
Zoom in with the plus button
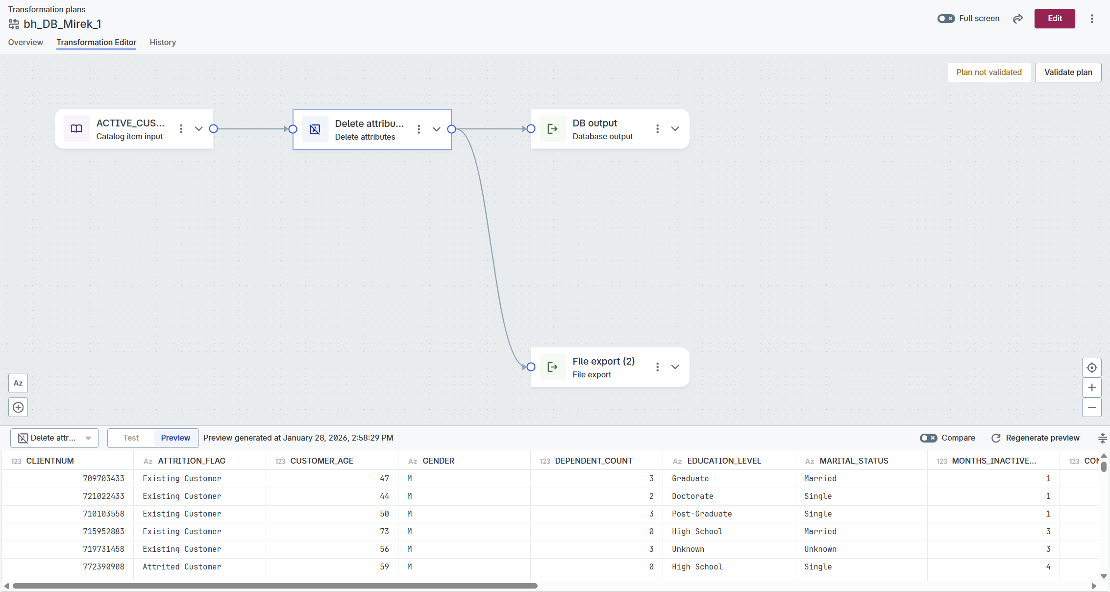[x=1092, y=388]
